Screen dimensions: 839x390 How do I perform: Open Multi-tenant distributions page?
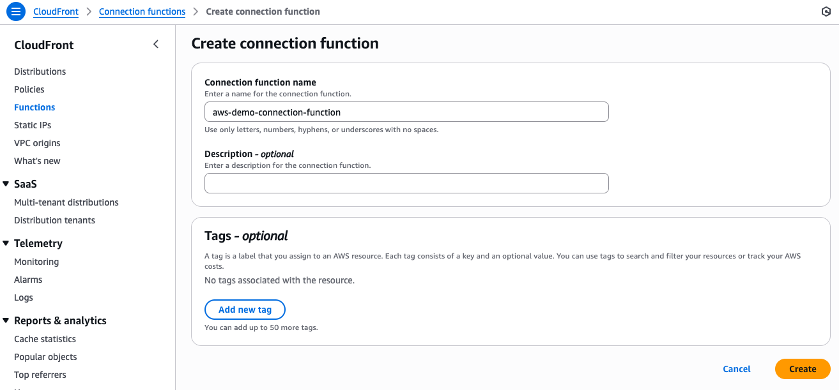[x=66, y=202]
